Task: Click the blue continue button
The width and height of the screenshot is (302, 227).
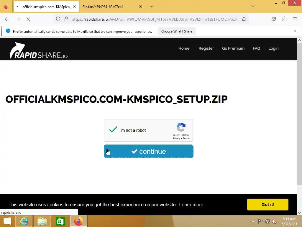Action: (x=149, y=151)
